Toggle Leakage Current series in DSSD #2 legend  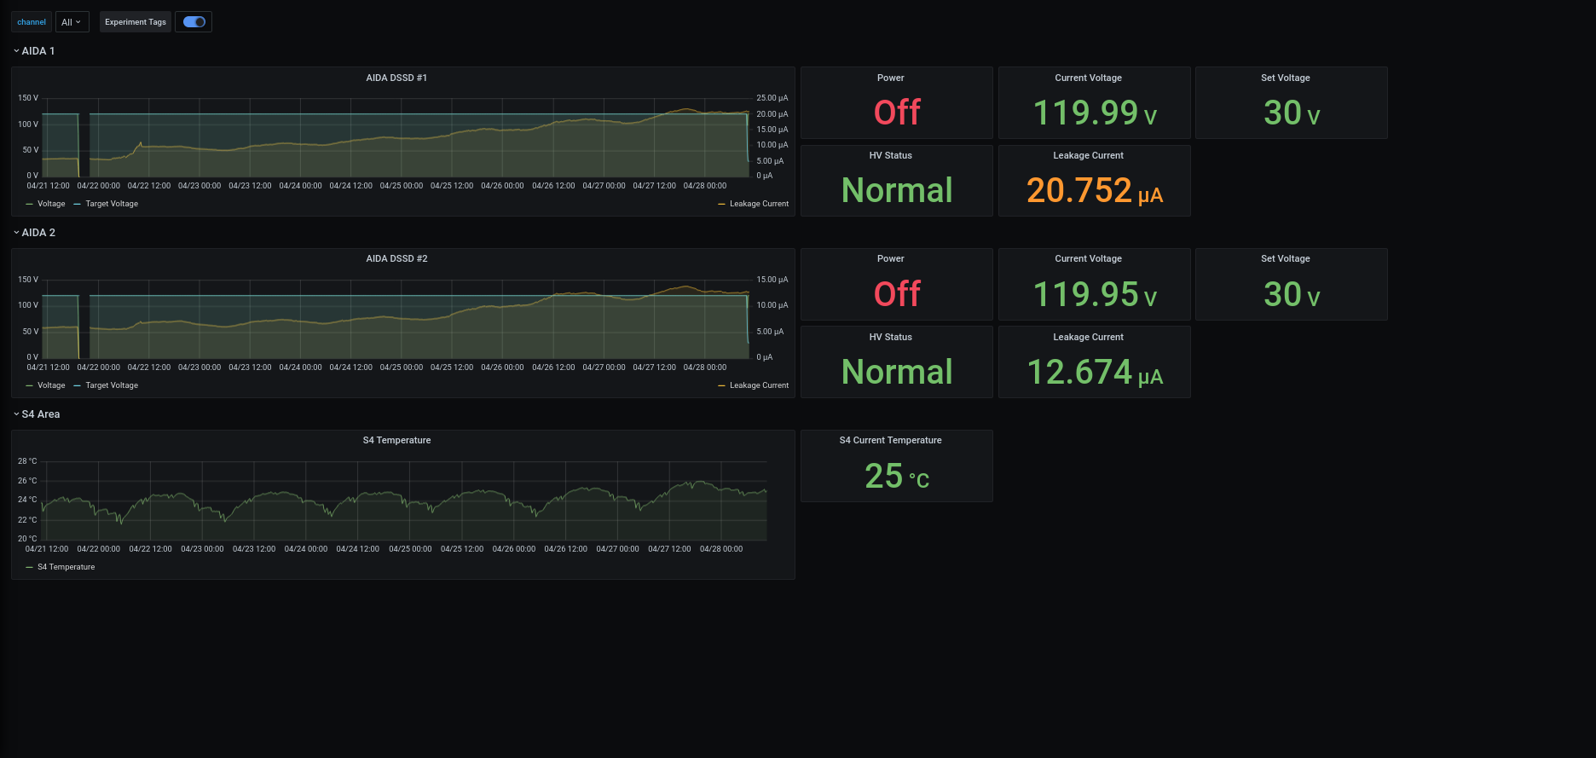coord(754,385)
